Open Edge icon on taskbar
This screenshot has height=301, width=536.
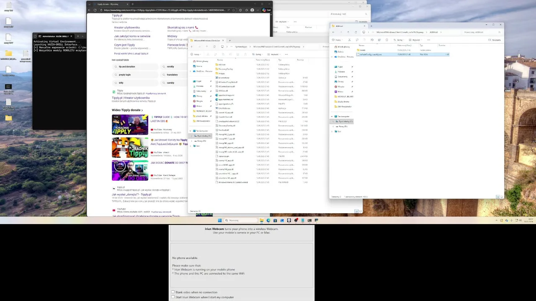point(268,220)
